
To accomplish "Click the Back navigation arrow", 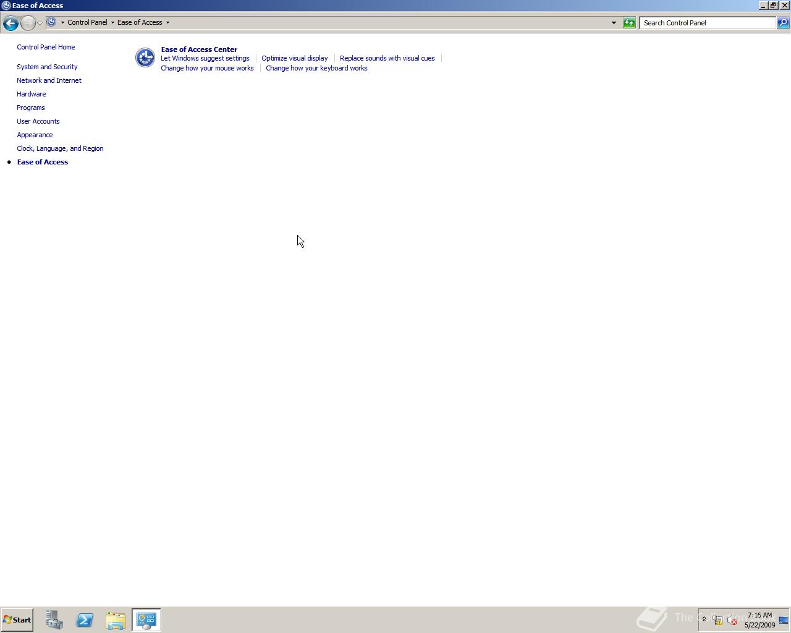I will click(x=11, y=23).
